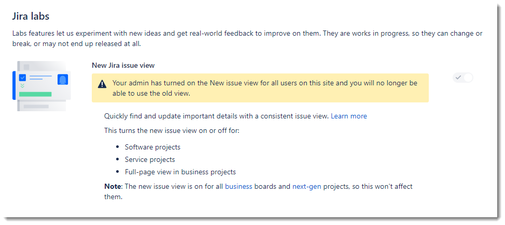The height and width of the screenshot is (225, 505).
Task: Open the Learn more link
Action: click(349, 116)
